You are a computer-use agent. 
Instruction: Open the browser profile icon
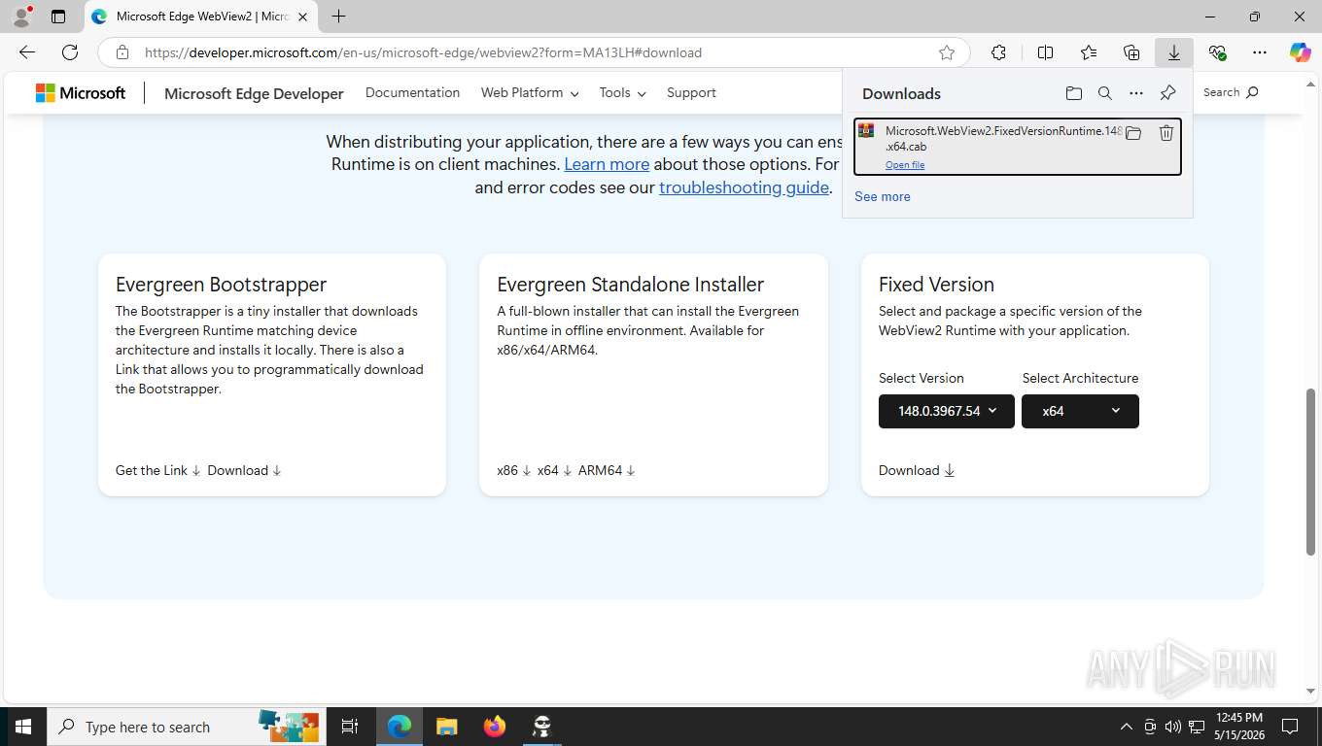click(x=20, y=16)
